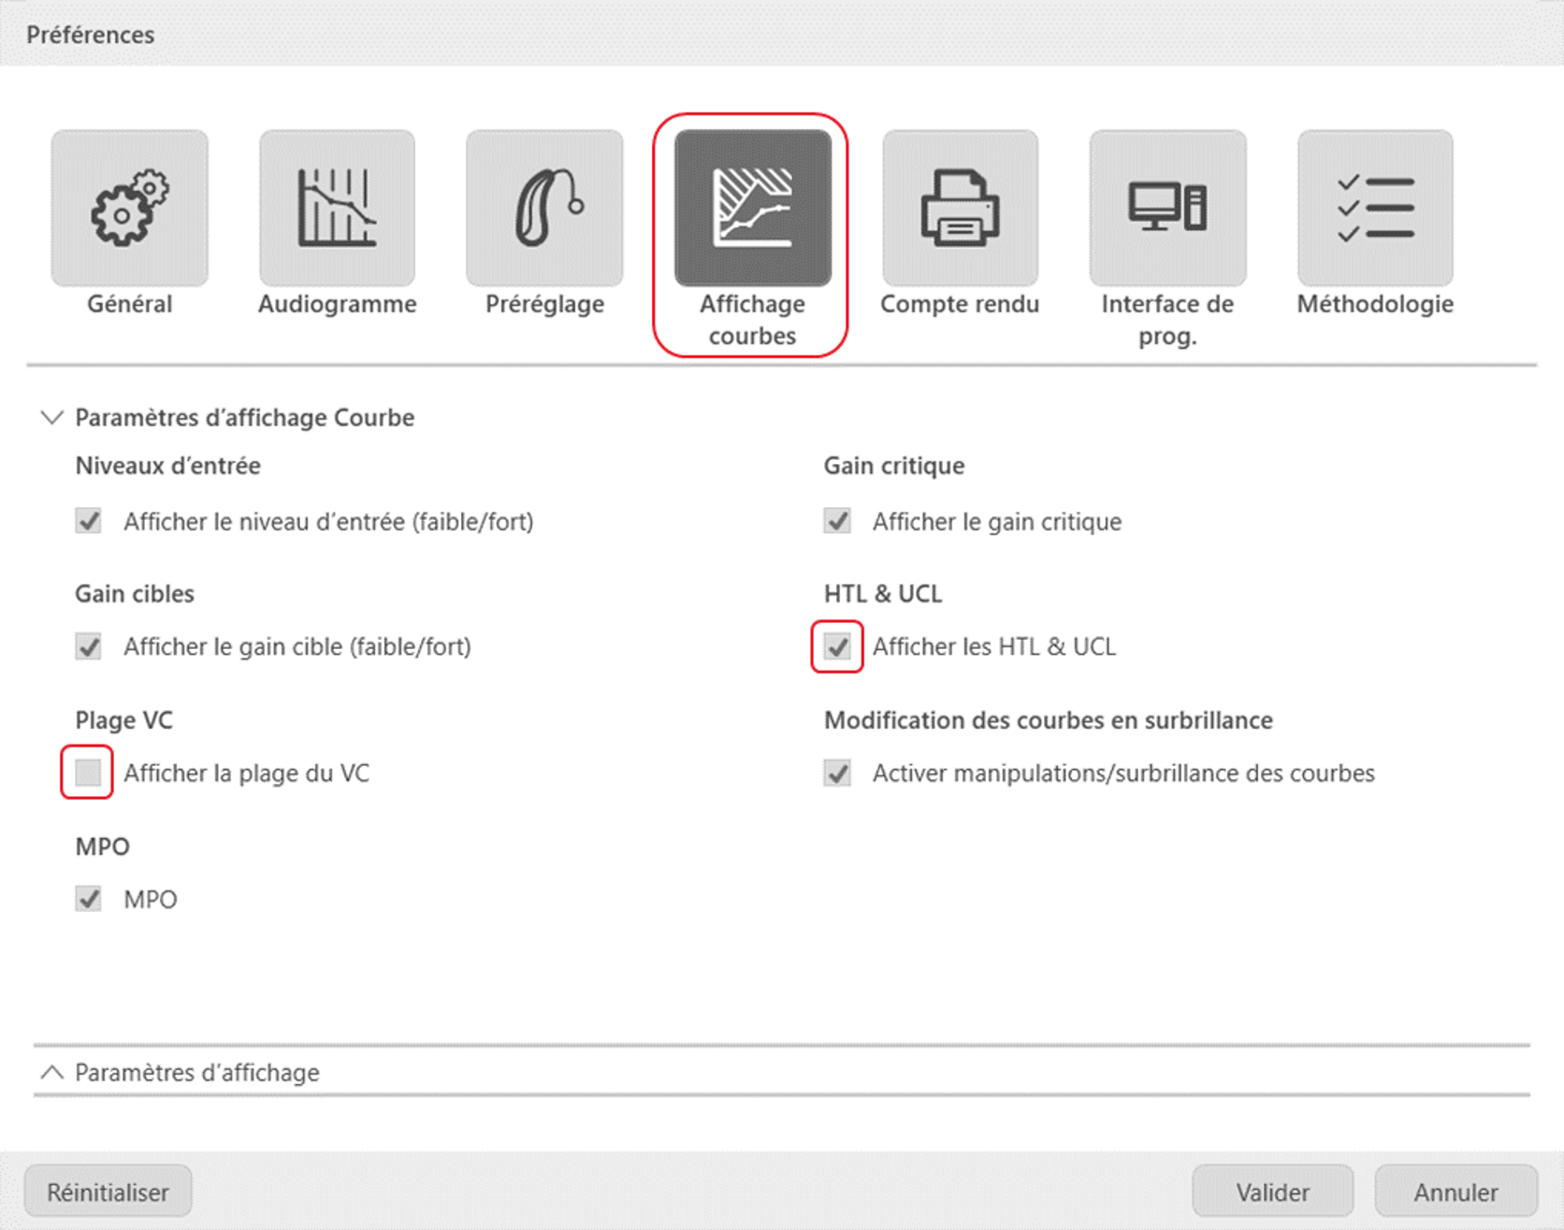This screenshot has width=1564, height=1230.
Task: Open the Méthodologie checklist icon
Action: click(1375, 208)
